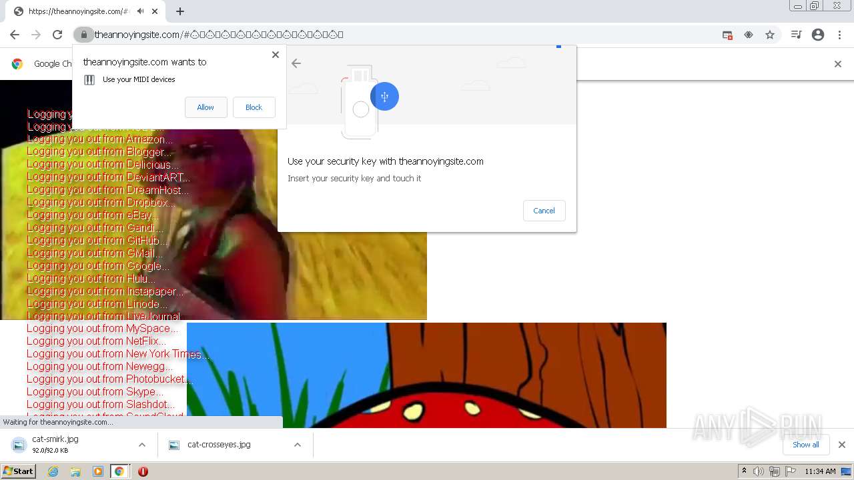Click the 'Logging you out from Google...' text
Viewport: 854px width, 480px height.
tap(98, 266)
